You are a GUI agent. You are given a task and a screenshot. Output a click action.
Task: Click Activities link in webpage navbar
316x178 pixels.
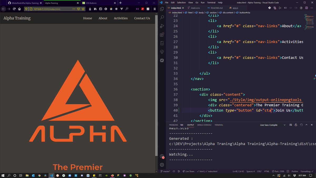click(x=121, y=18)
